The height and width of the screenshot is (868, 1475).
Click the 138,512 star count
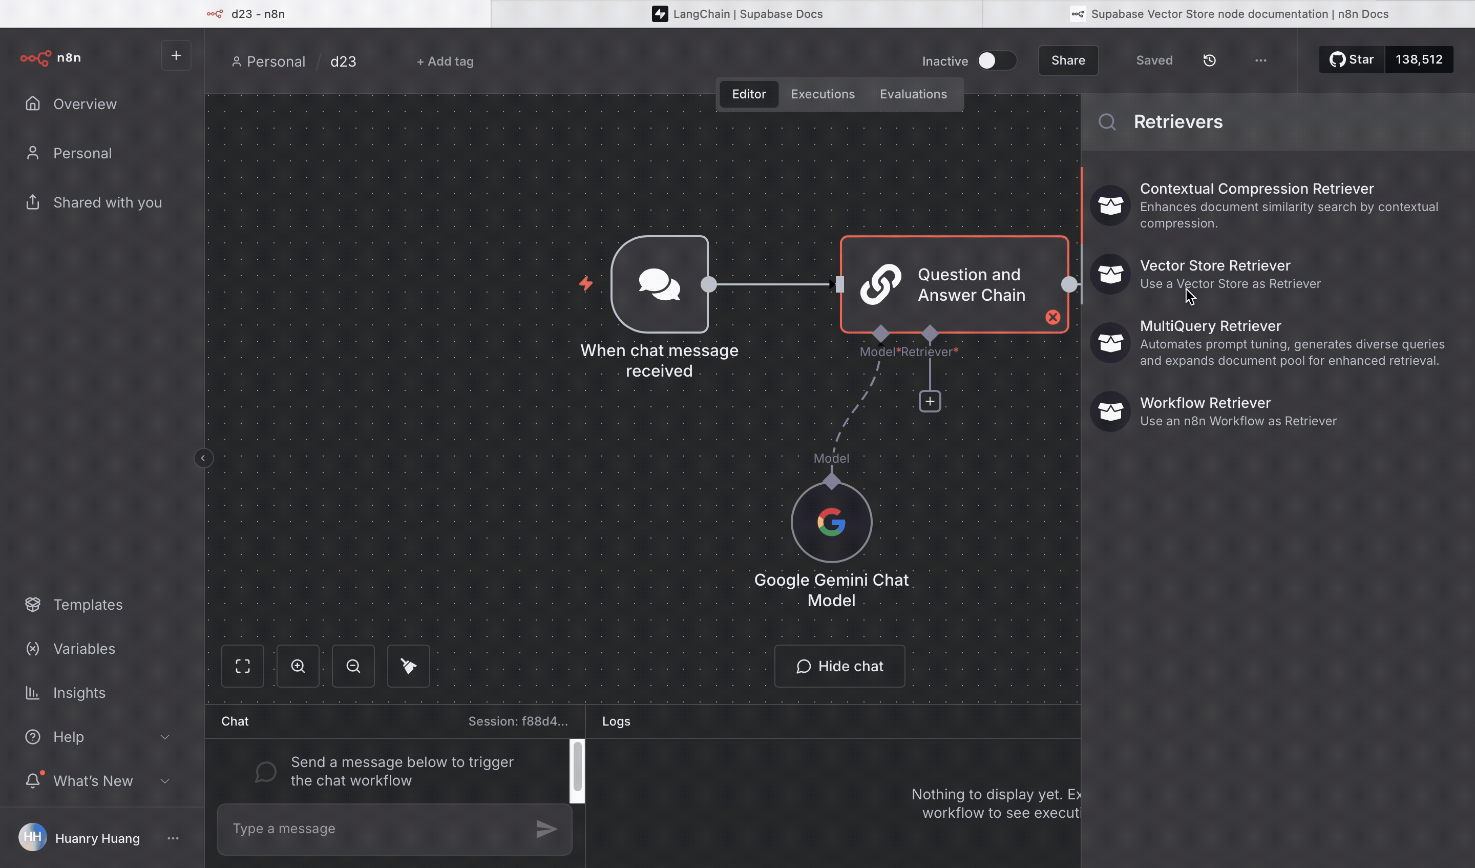1419,59
